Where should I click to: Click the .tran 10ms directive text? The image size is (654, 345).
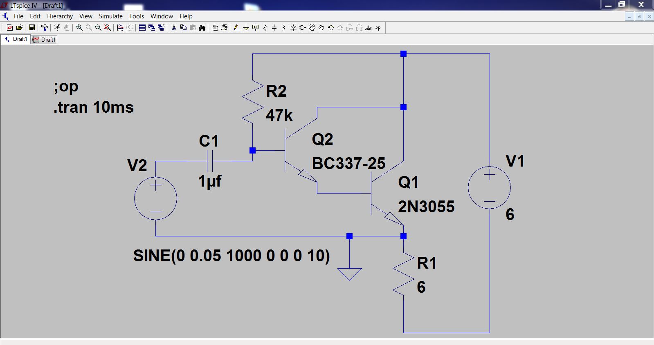click(94, 107)
